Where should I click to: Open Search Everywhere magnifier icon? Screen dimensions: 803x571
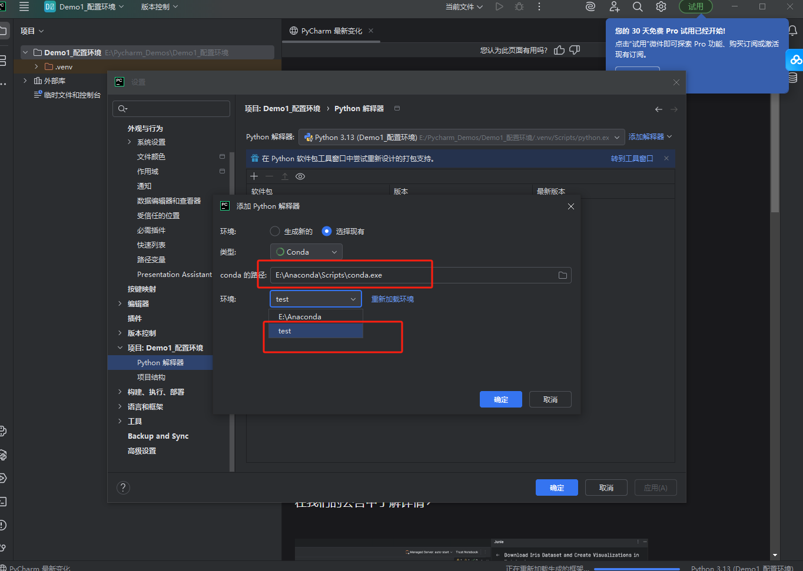638,6
